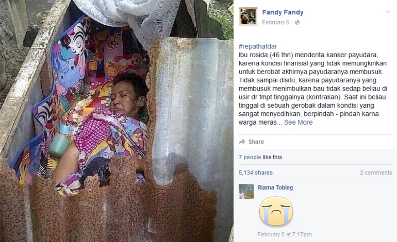Click the "like this." text

coord(273,157)
